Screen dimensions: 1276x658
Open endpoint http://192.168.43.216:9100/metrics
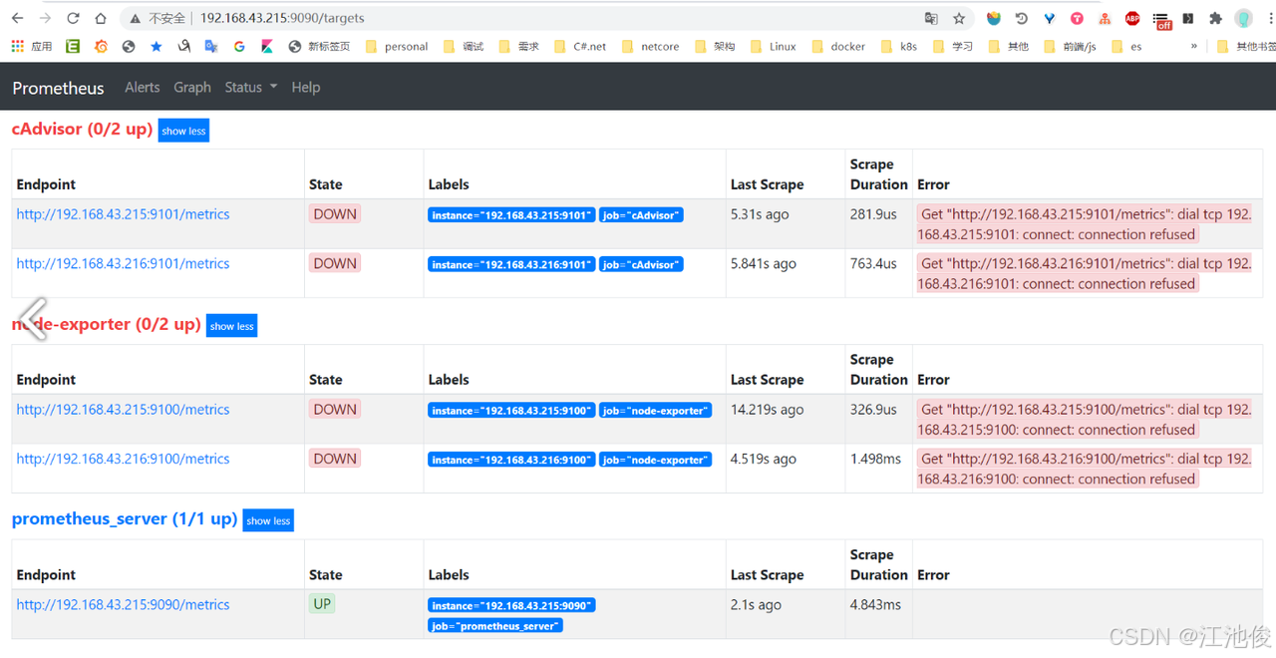pyautogui.click(x=123, y=459)
